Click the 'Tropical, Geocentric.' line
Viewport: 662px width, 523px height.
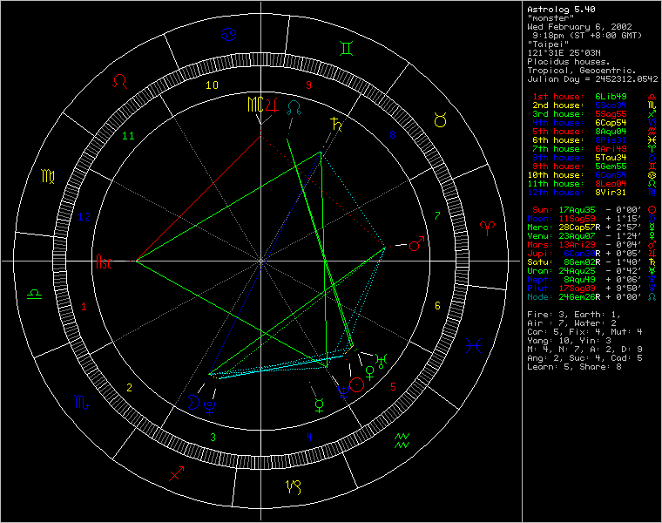tap(582, 71)
